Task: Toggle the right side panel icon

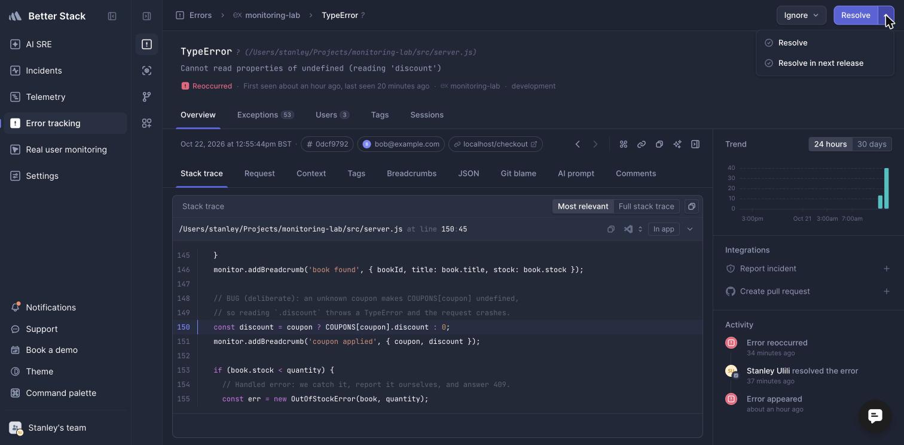Action: 695,144
